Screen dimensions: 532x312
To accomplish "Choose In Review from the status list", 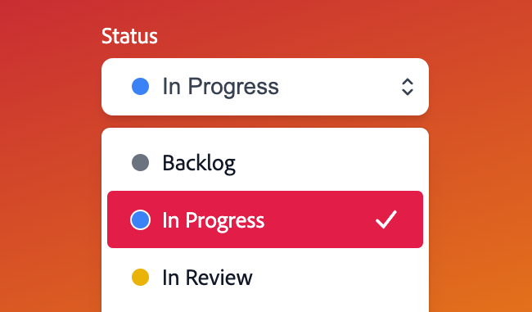I will [265, 277].
